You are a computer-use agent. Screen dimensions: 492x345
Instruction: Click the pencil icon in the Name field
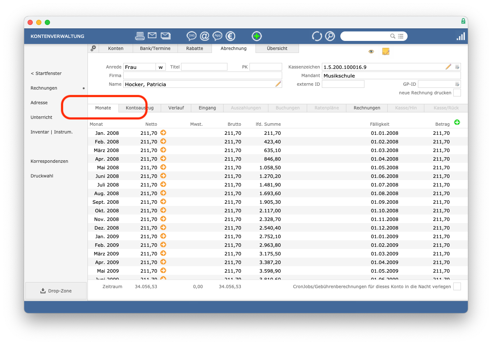click(278, 84)
